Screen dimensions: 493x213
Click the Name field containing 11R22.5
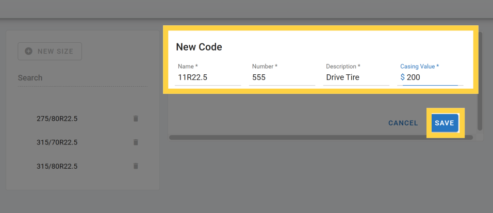tap(207, 77)
